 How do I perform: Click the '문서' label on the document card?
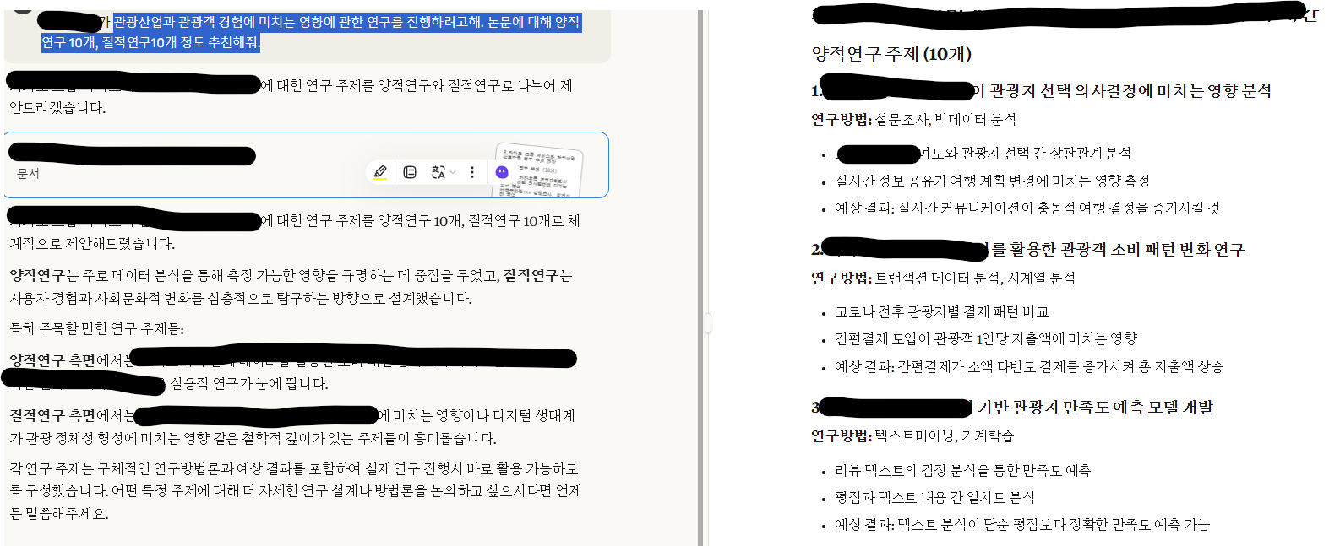[x=28, y=173]
